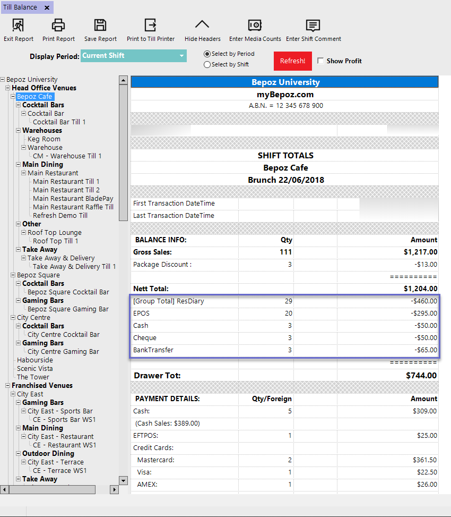Viewport: 451px width, 517px height.
Task: Collapse the Bepoz Cafe tree node
Action: pos(13,97)
